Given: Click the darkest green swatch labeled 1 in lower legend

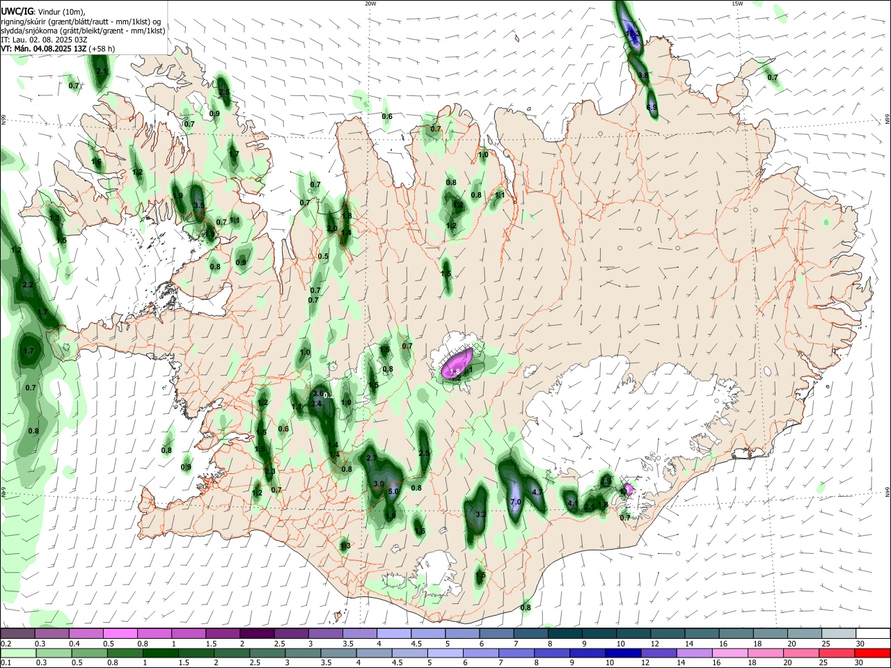Looking at the screenshot, I should [x=161, y=653].
